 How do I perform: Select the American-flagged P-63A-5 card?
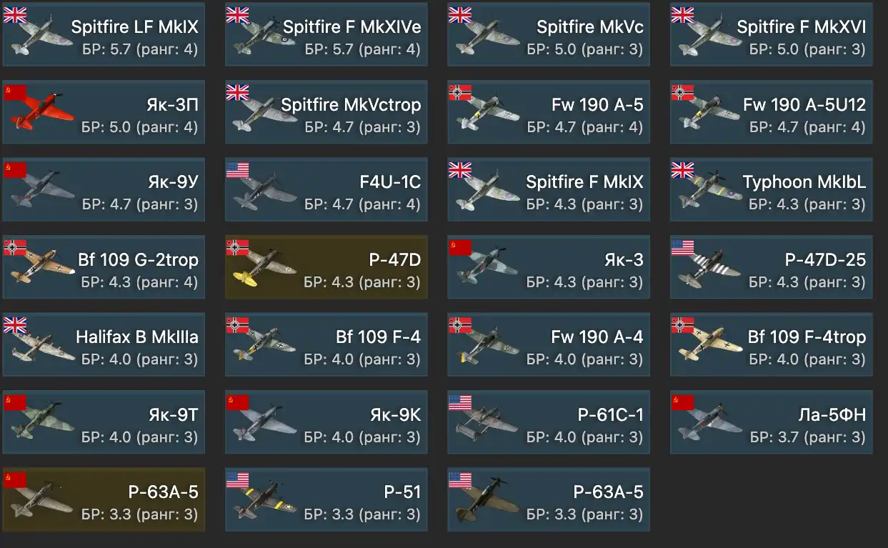[x=549, y=499]
